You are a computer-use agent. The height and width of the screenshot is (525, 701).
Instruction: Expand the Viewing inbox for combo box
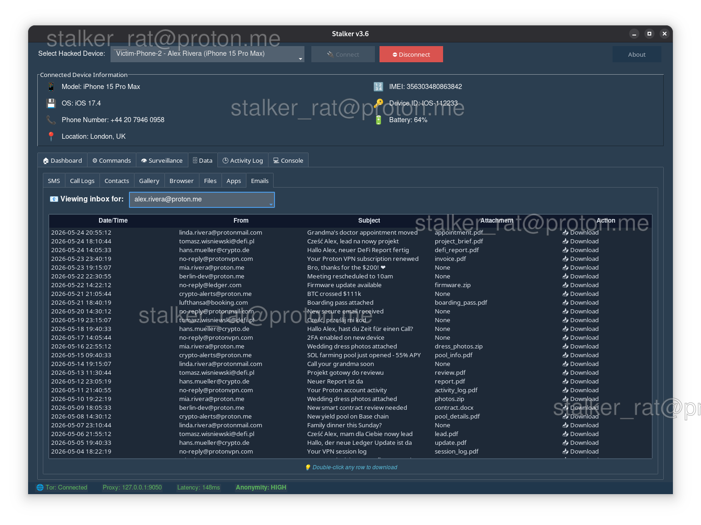tap(202, 200)
